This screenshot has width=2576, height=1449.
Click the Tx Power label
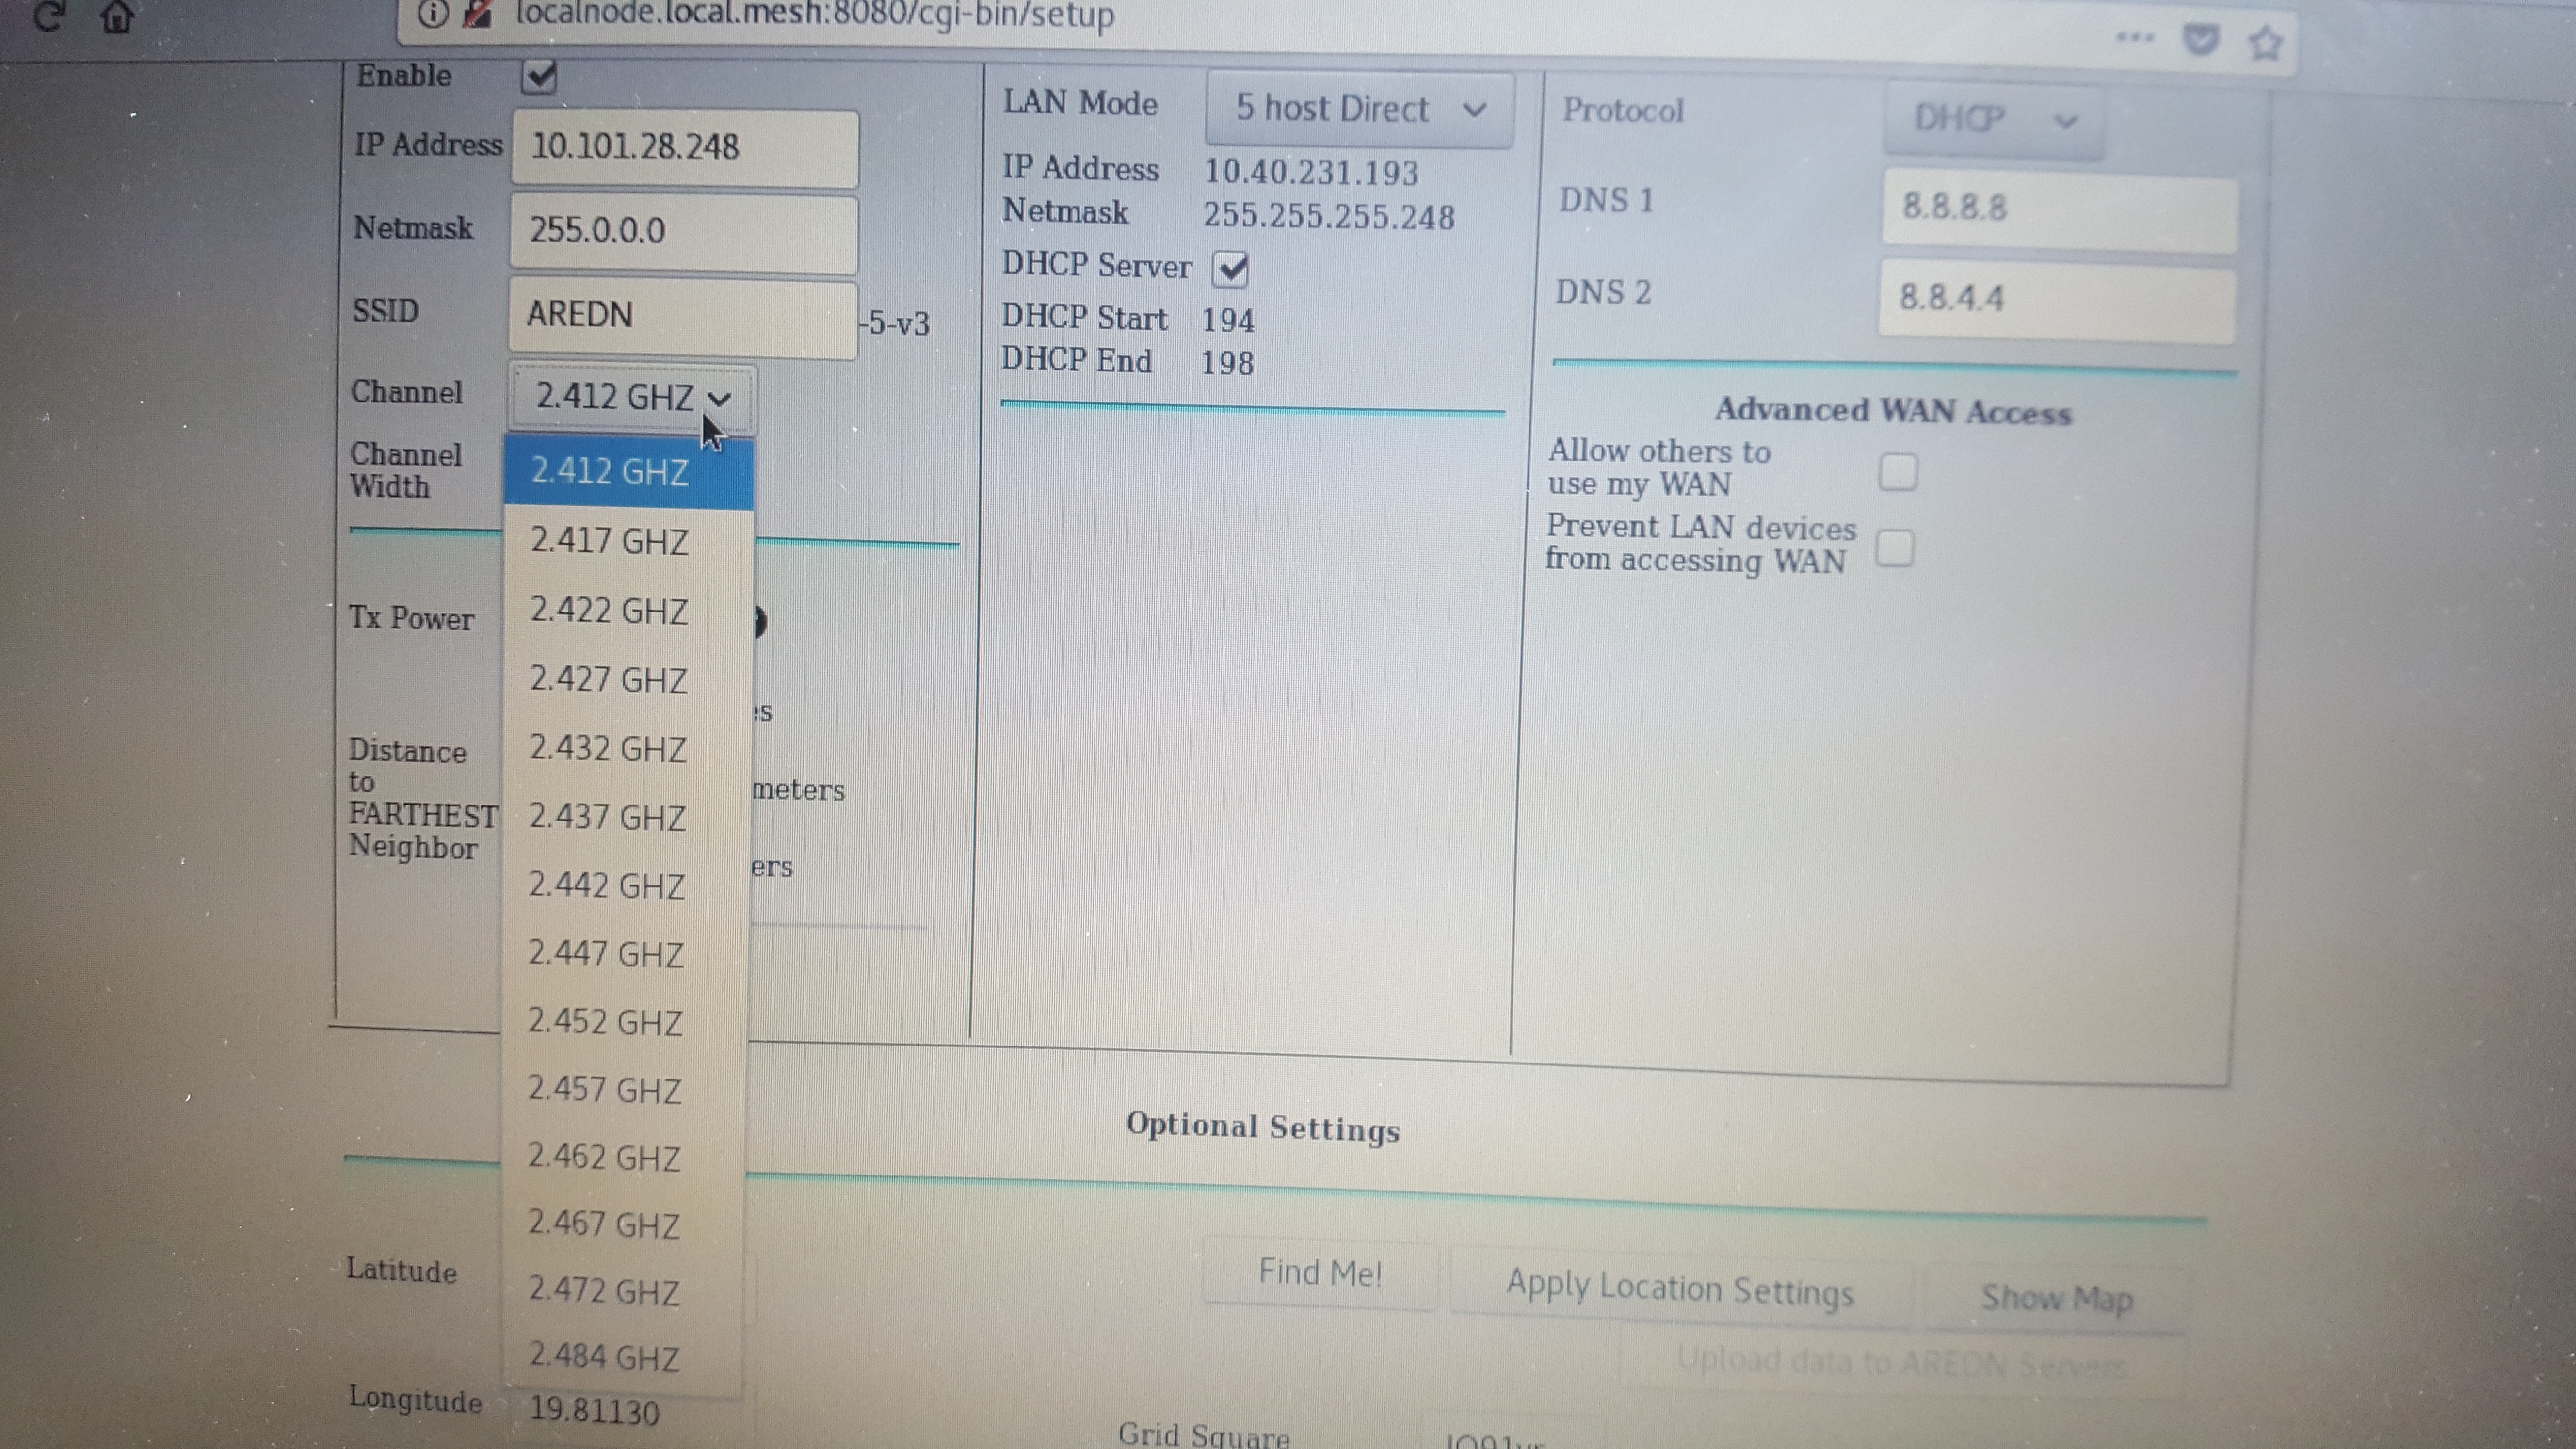pyautogui.click(x=411, y=618)
